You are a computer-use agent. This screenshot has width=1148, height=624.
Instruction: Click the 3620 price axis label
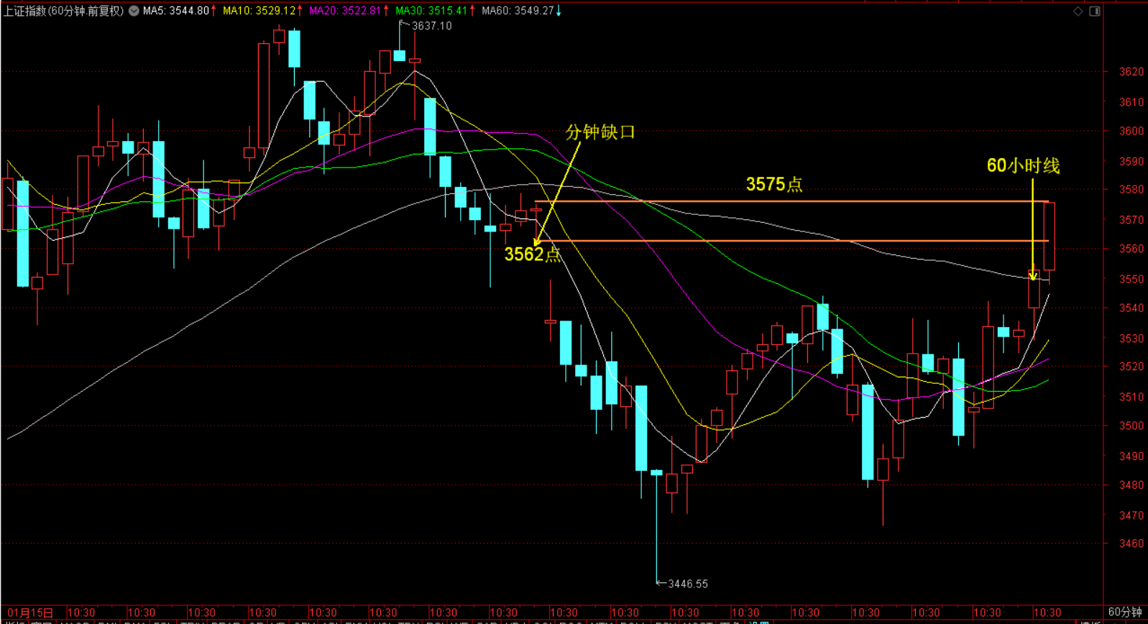[1131, 72]
